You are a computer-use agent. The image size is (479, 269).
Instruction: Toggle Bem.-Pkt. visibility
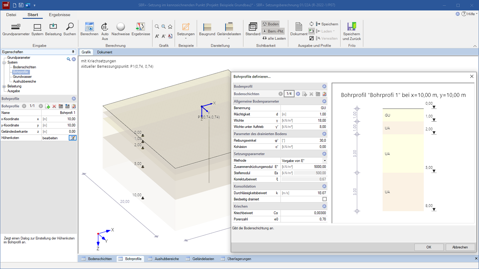pyautogui.click(x=273, y=31)
